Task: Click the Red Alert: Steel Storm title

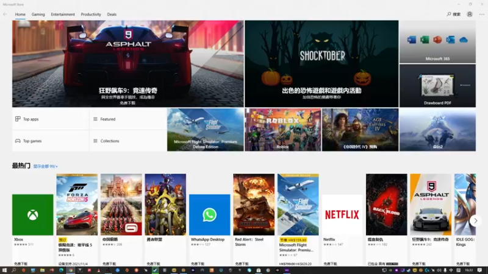Action: point(249,242)
